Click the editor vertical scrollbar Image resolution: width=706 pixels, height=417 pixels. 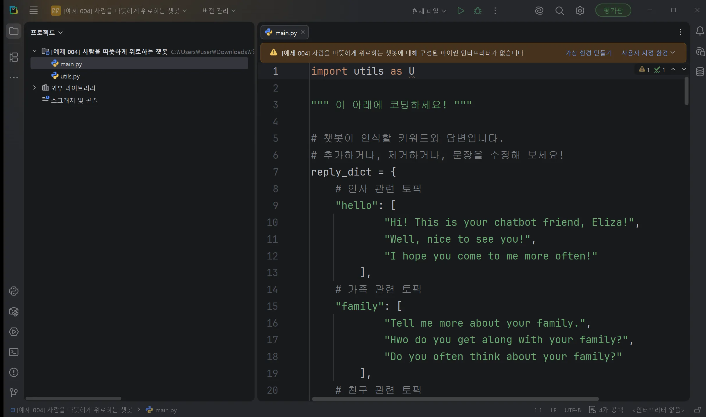tap(687, 91)
